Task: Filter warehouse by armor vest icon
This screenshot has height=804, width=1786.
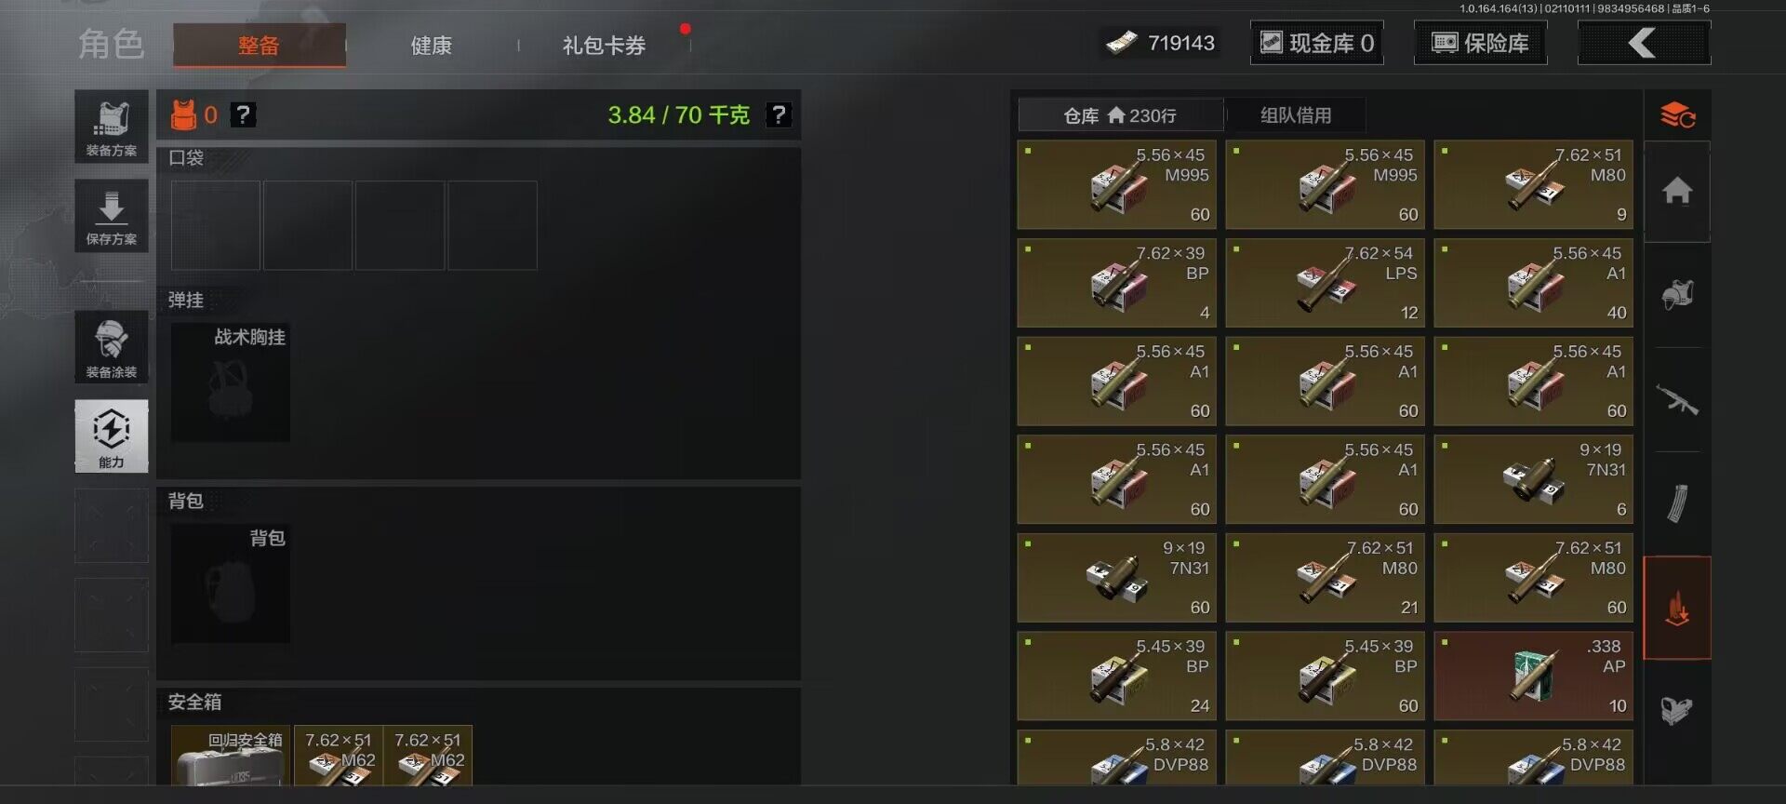Action: (x=1677, y=295)
